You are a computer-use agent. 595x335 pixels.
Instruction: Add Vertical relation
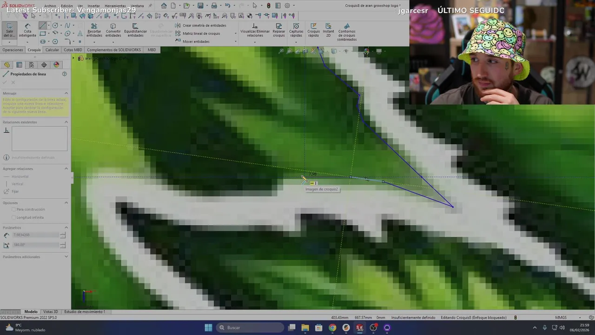(x=14, y=184)
